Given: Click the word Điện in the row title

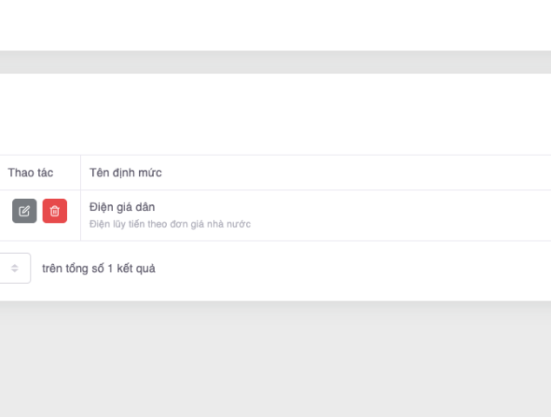Looking at the screenshot, I should [x=101, y=207].
